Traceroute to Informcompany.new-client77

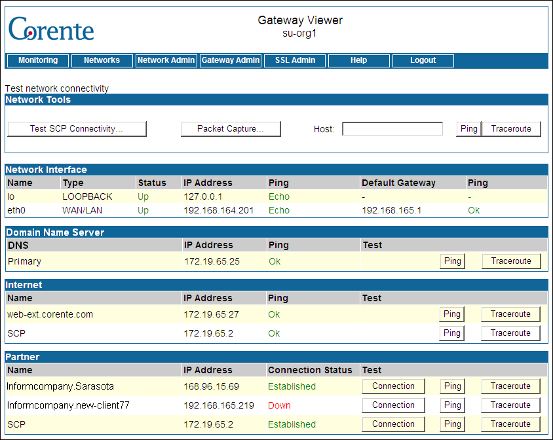tap(510, 405)
